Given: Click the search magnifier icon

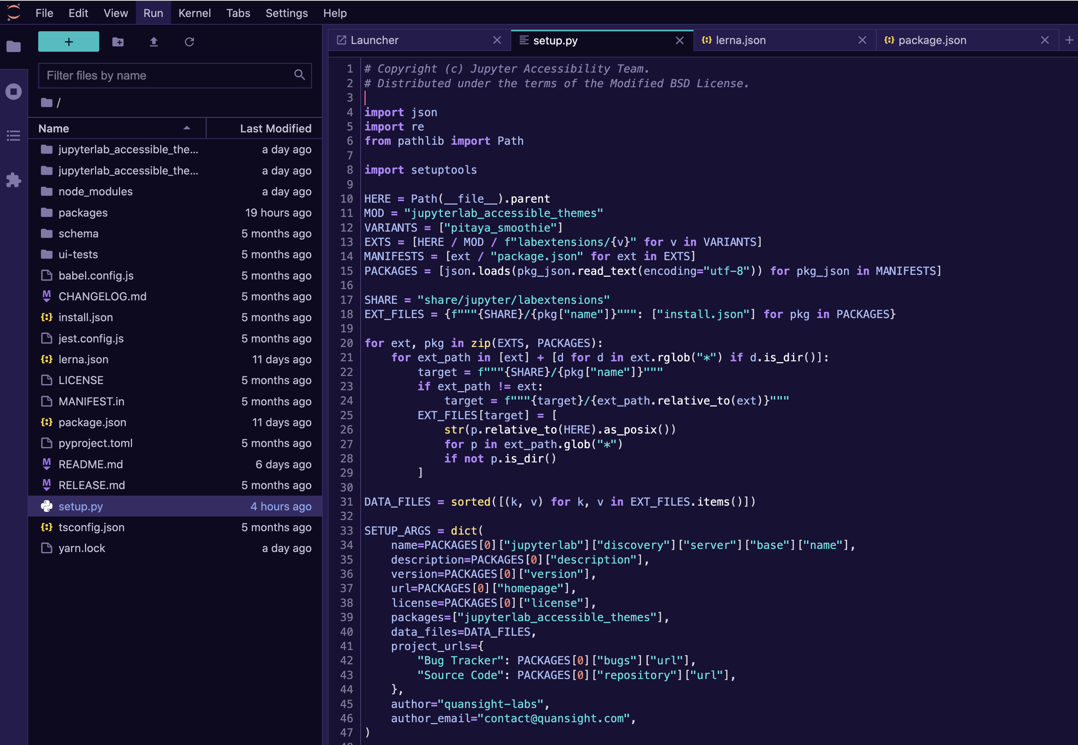Looking at the screenshot, I should pyautogui.click(x=300, y=74).
